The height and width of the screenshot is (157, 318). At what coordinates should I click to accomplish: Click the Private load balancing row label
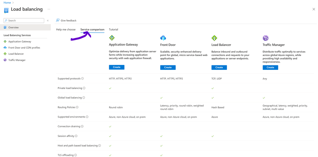tap(70, 88)
